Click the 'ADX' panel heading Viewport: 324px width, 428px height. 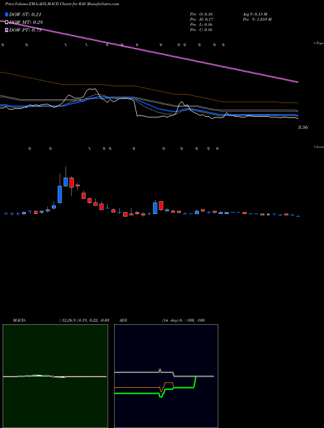coord(122,320)
